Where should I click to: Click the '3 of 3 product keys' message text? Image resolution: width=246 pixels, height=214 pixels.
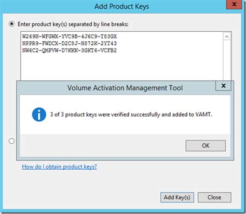(131, 115)
